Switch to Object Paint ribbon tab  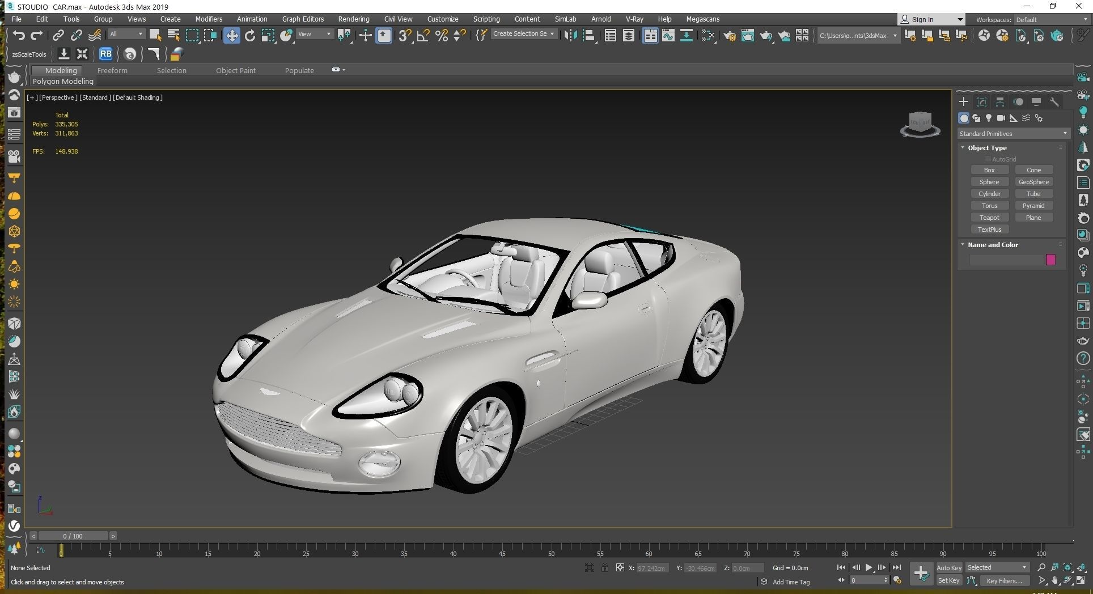(x=236, y=71)
